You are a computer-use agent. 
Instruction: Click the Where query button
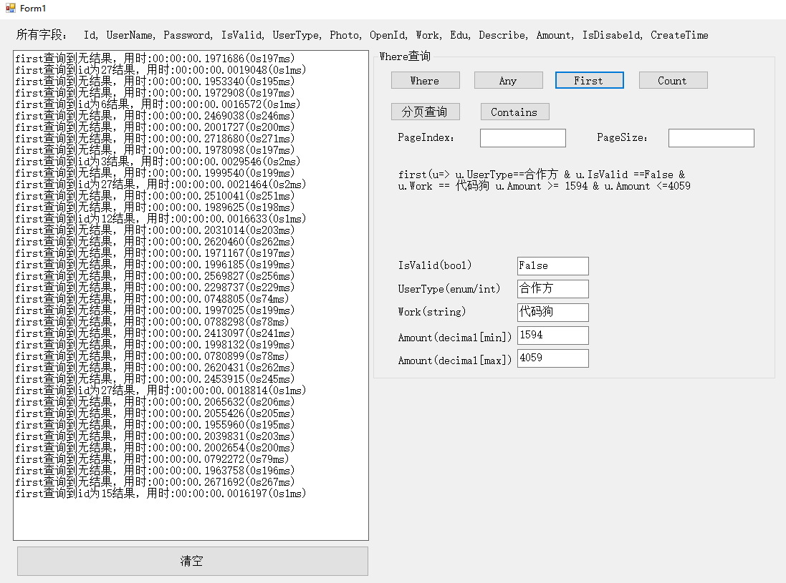coord(425,81)
